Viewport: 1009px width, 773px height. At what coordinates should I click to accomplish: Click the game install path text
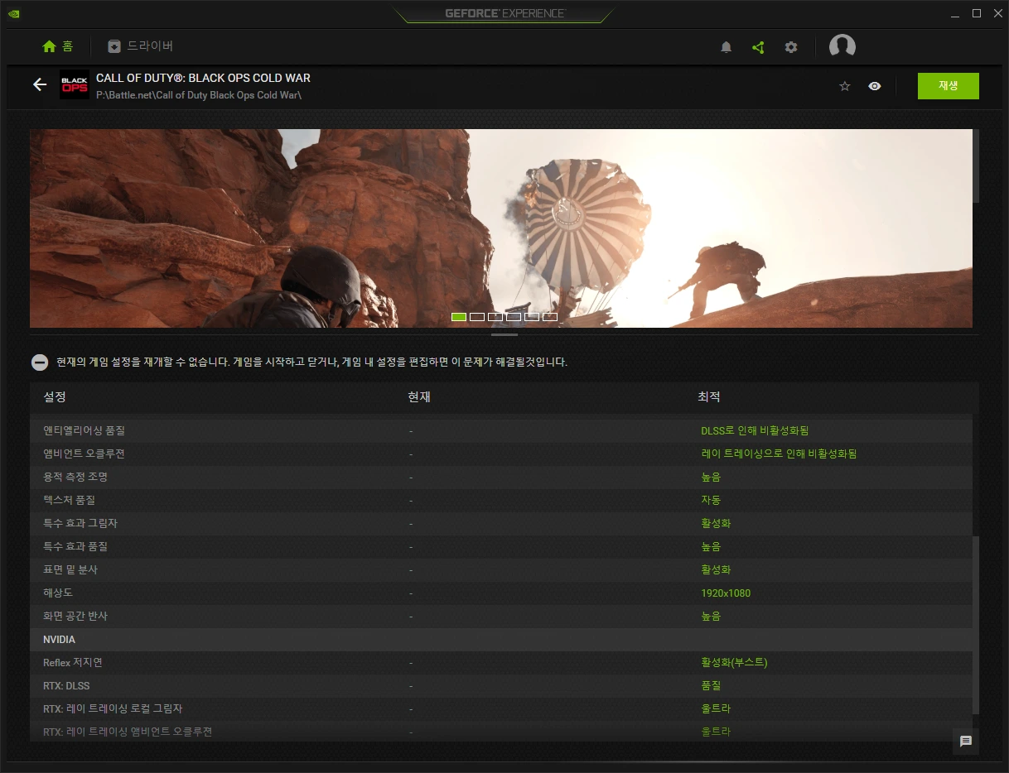[x=199, y=95]
